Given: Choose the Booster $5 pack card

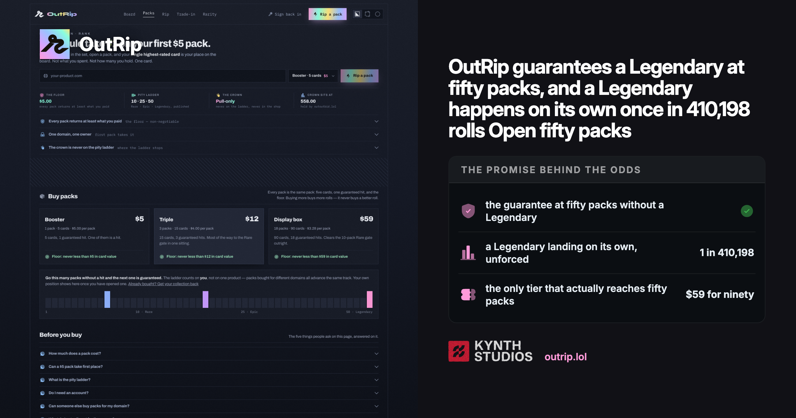Looking at the screenshot, I should point(94,236).
